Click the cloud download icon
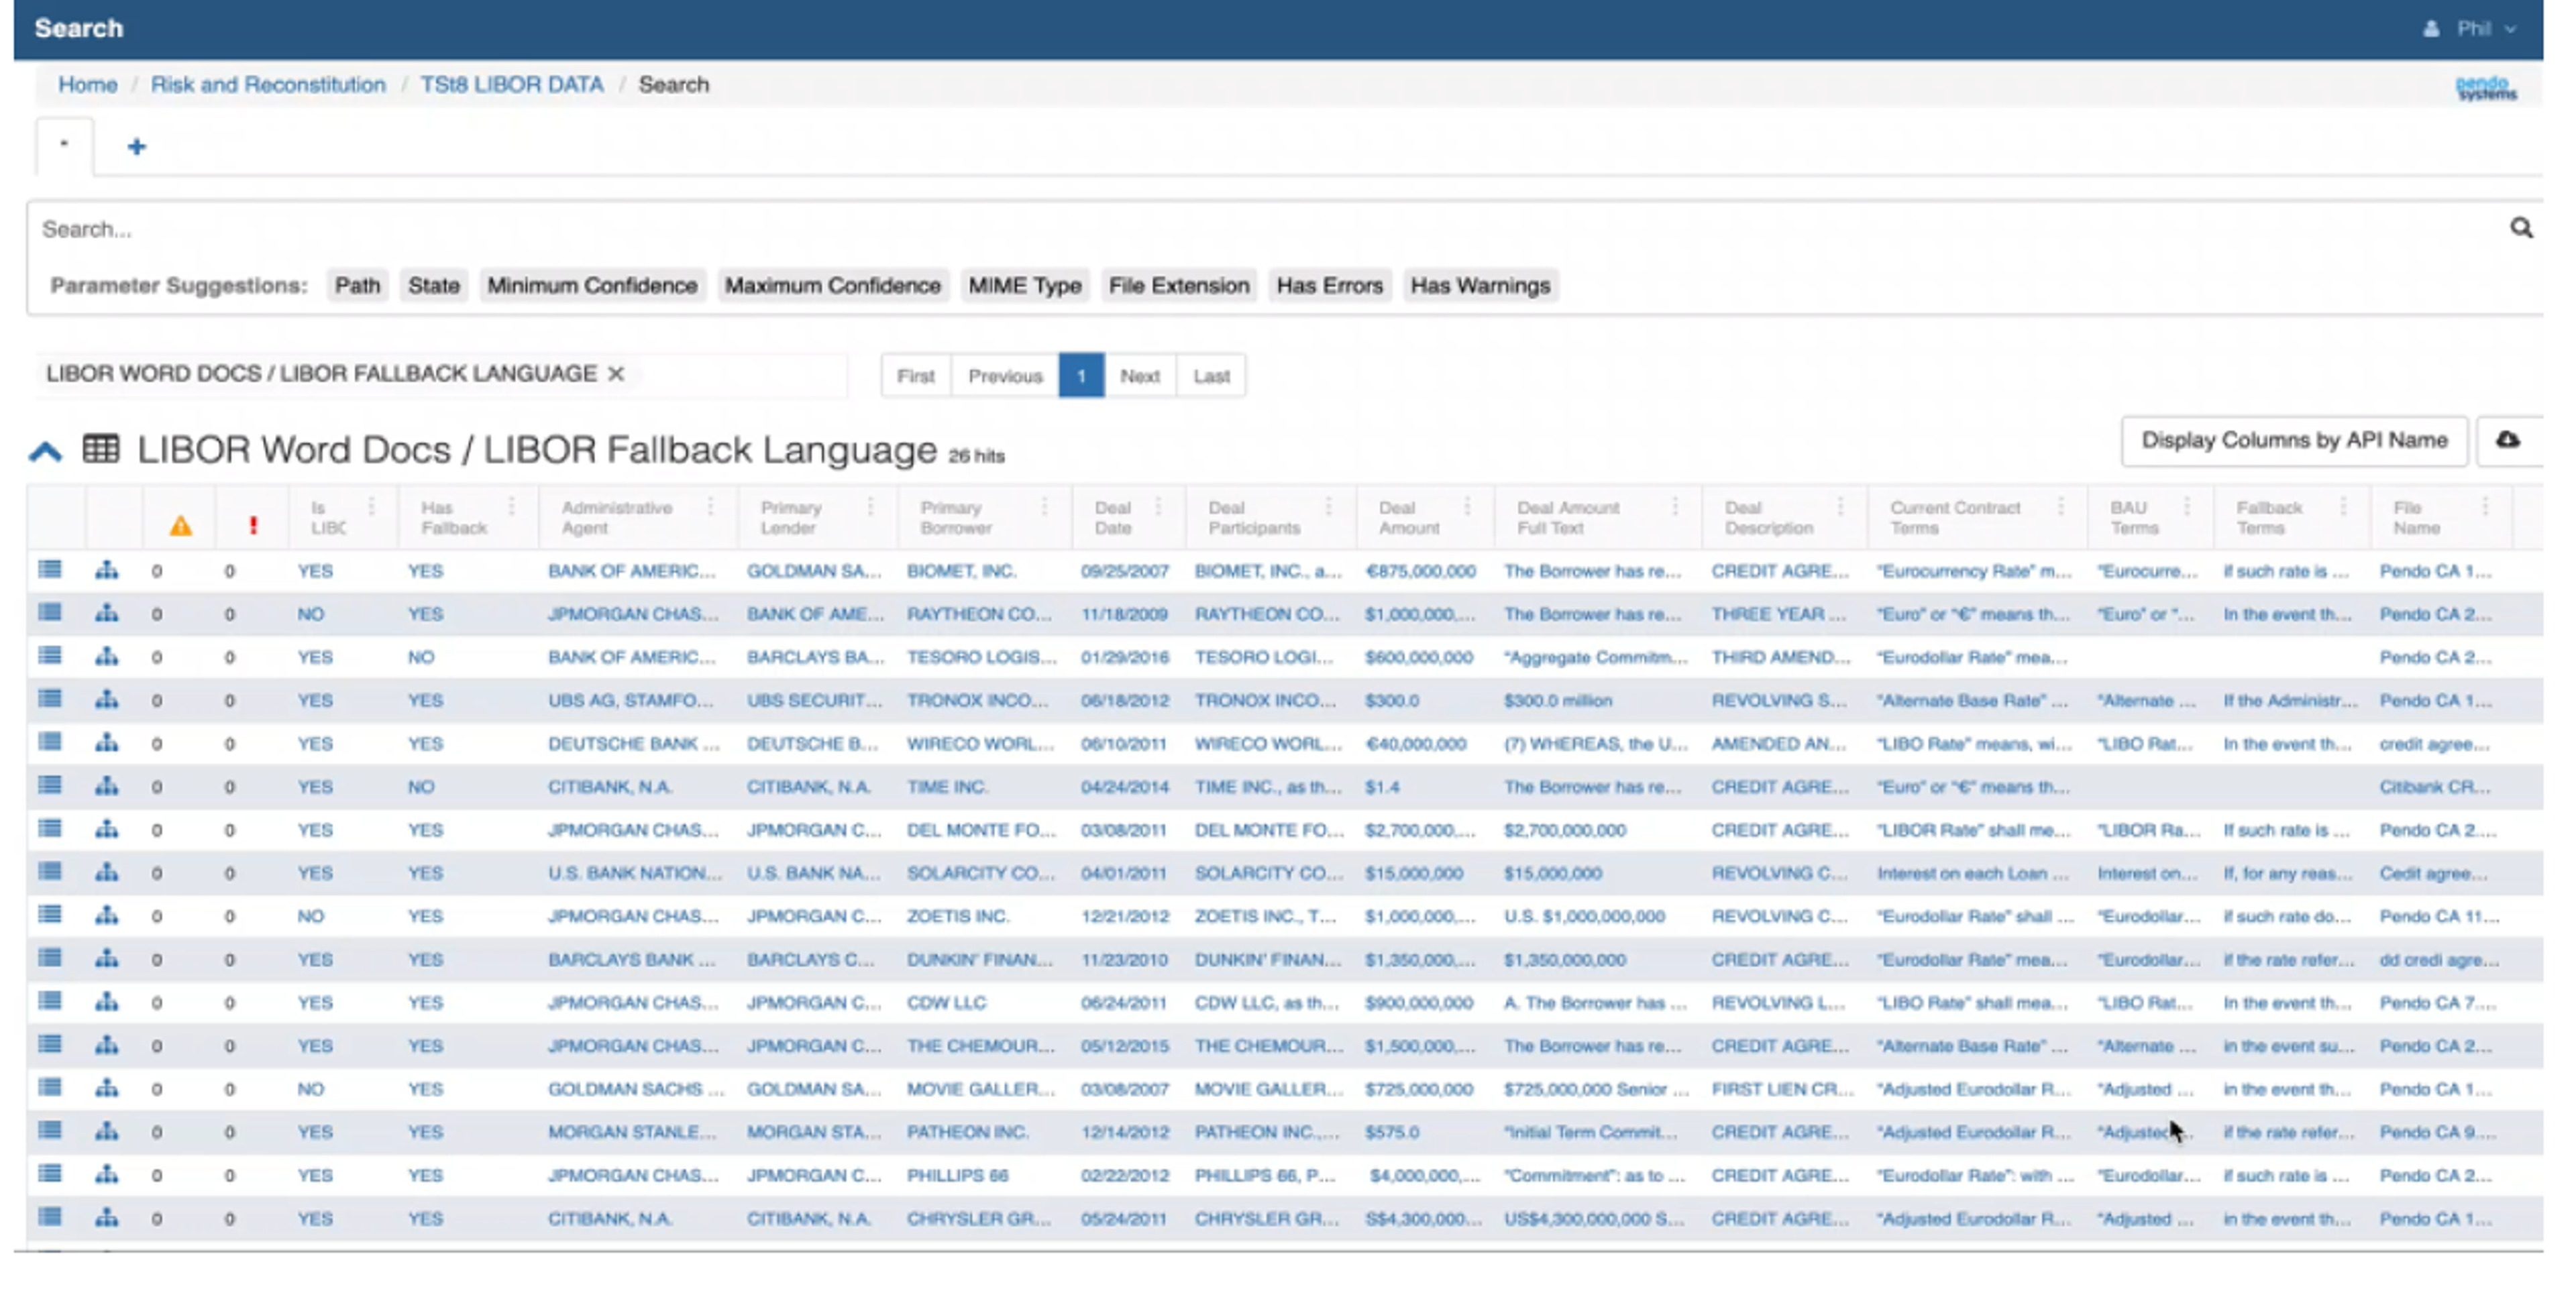Screen dimensions: 2576x1299 coord(2507,440)
